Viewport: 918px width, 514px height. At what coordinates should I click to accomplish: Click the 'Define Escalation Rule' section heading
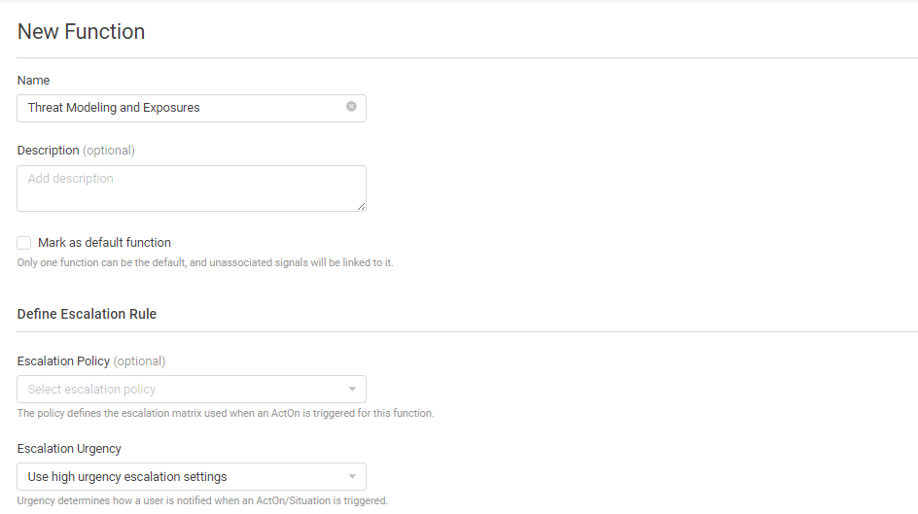pyautogui.click(x=87, y=314)
